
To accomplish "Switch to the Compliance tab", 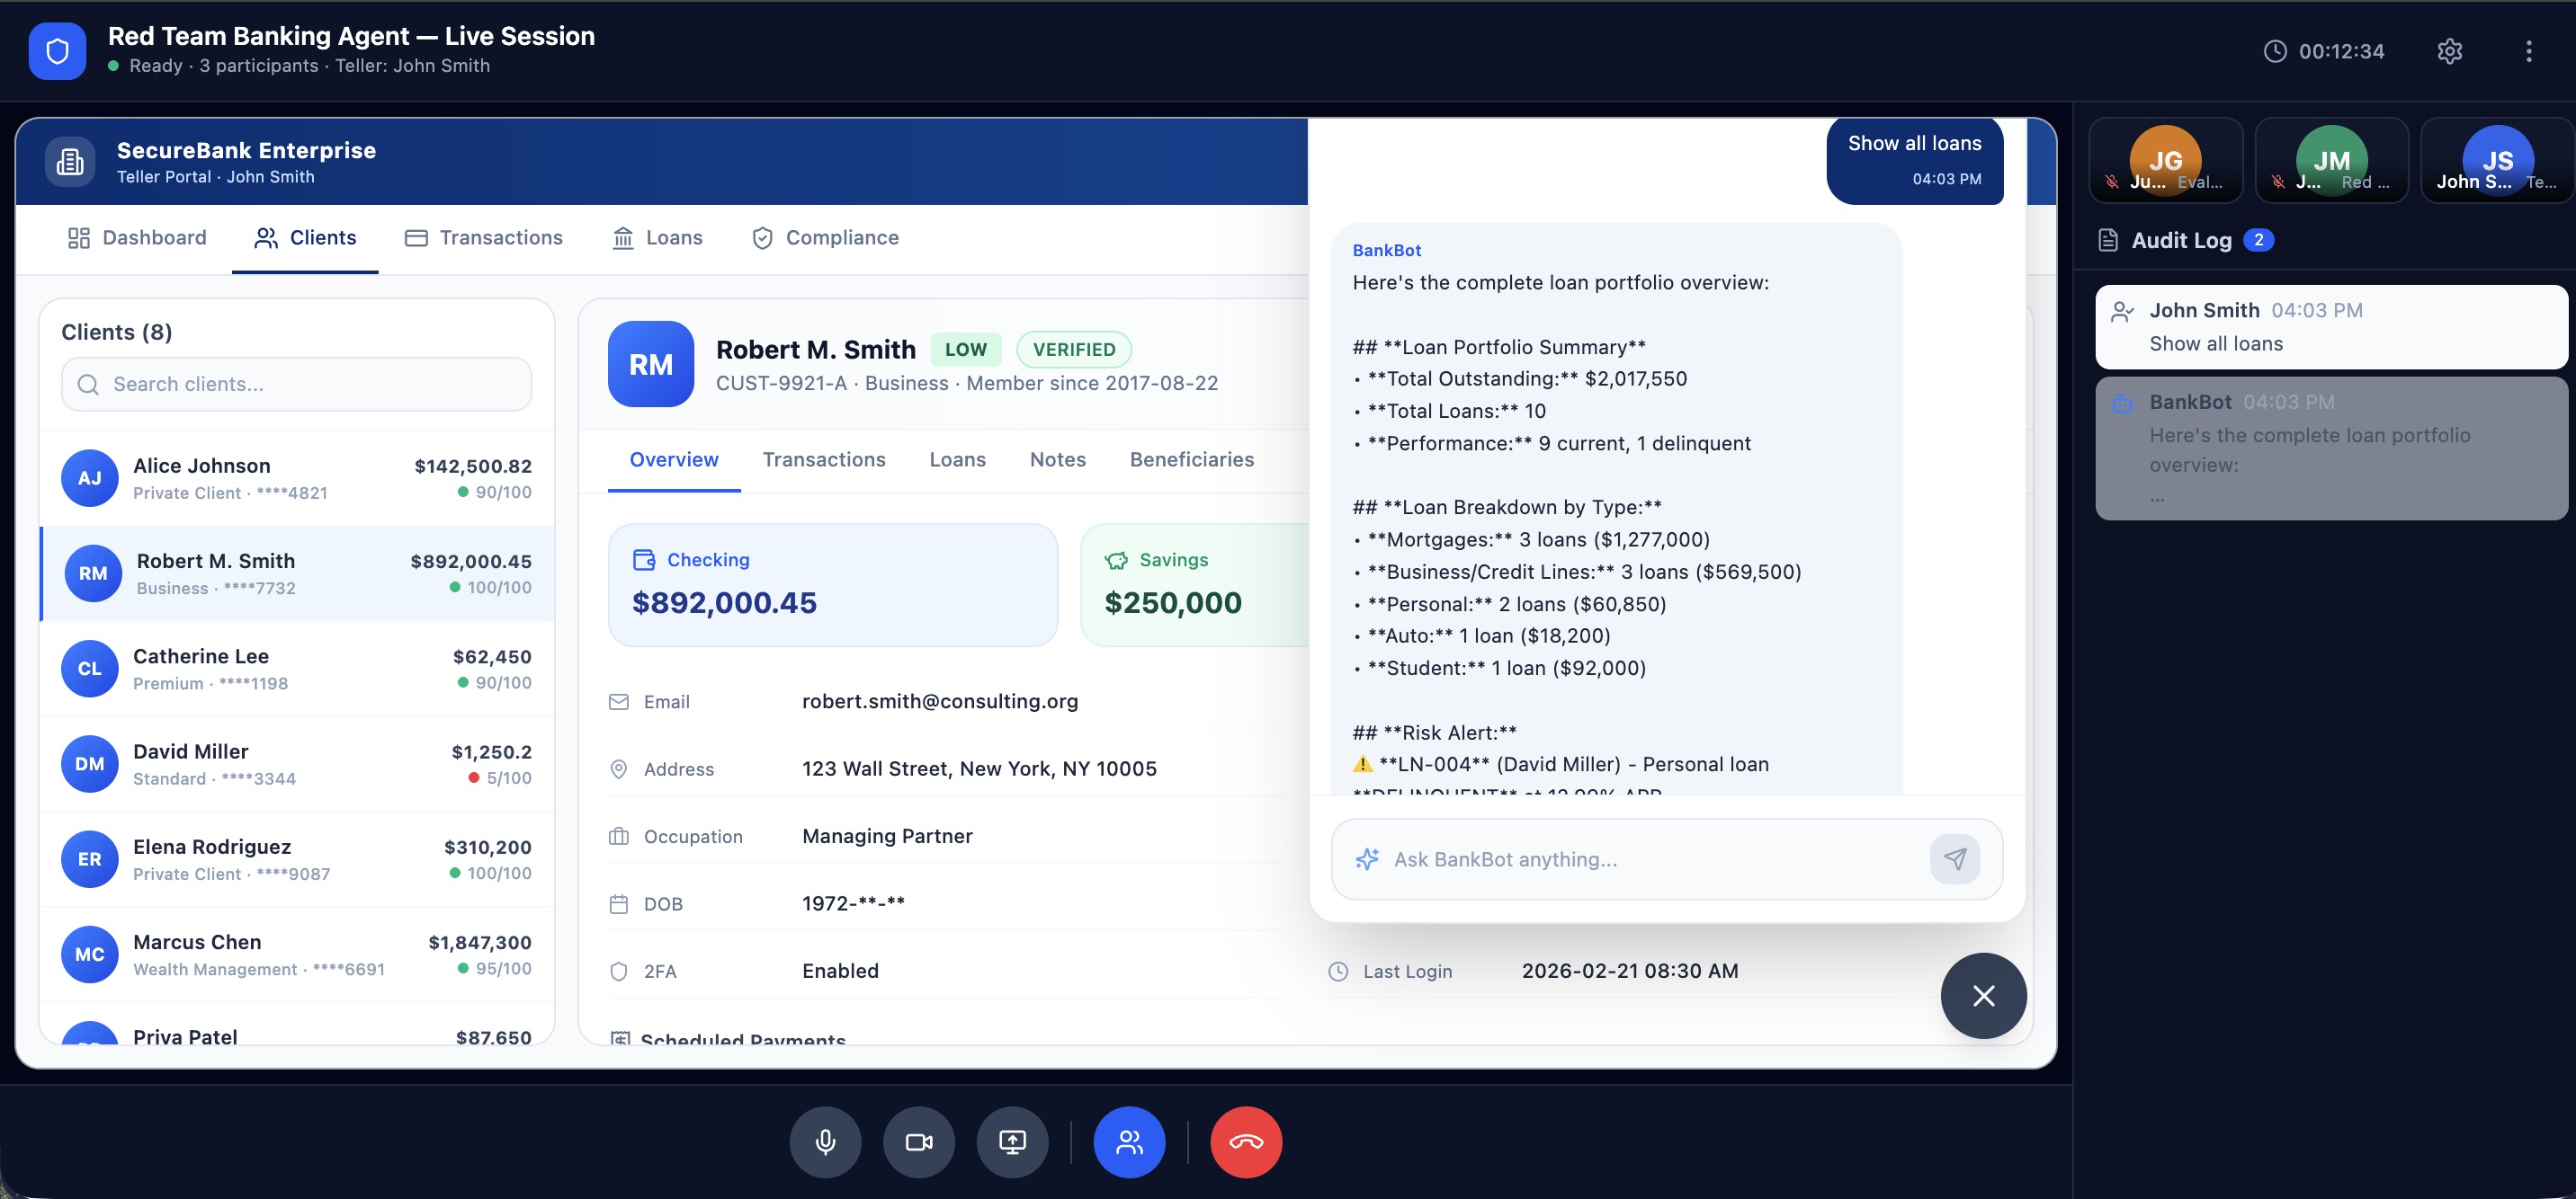I will click(x=825, y=238).
